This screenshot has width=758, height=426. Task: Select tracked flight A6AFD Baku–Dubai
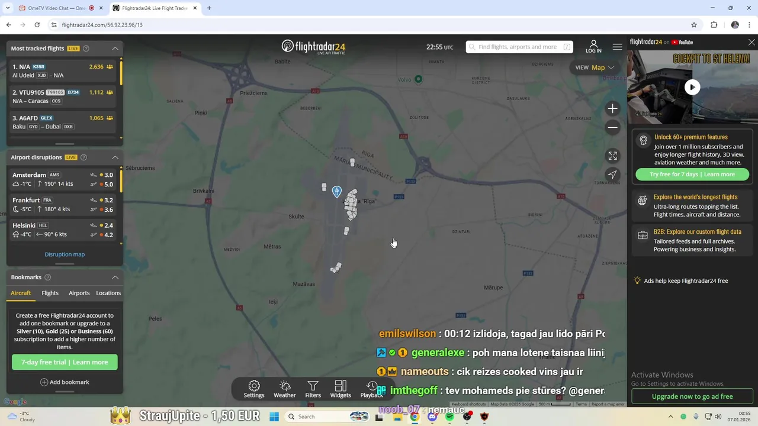(62, 122)
